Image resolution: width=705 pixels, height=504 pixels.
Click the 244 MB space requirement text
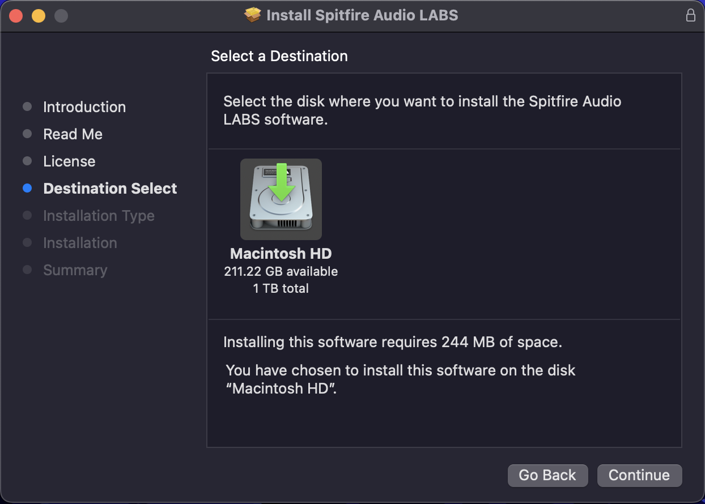tap(393, 342)
